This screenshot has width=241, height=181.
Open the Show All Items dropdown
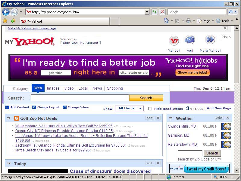129,108
